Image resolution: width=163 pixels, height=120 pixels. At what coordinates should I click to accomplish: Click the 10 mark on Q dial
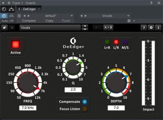tap(81, 79)
